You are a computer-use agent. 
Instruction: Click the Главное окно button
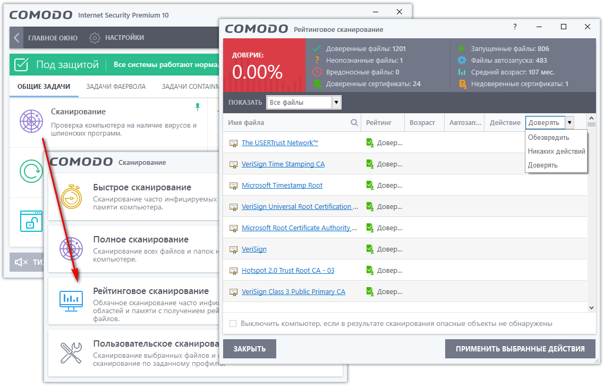click(x=53, y=38)
